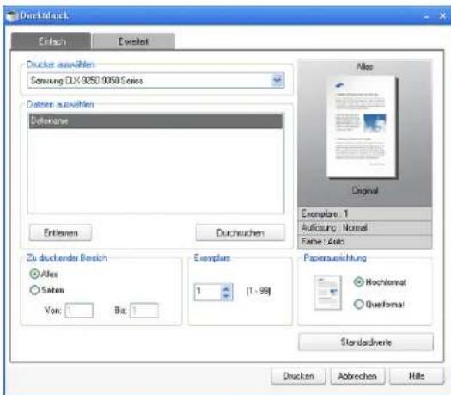Click the Abbrechen button

[x=357, y=376]
